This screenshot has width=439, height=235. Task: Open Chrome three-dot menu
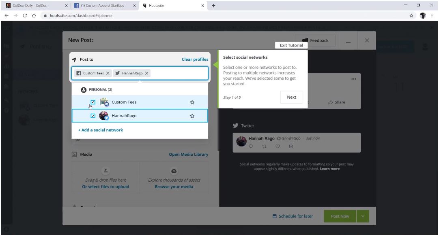coord(432,16)
